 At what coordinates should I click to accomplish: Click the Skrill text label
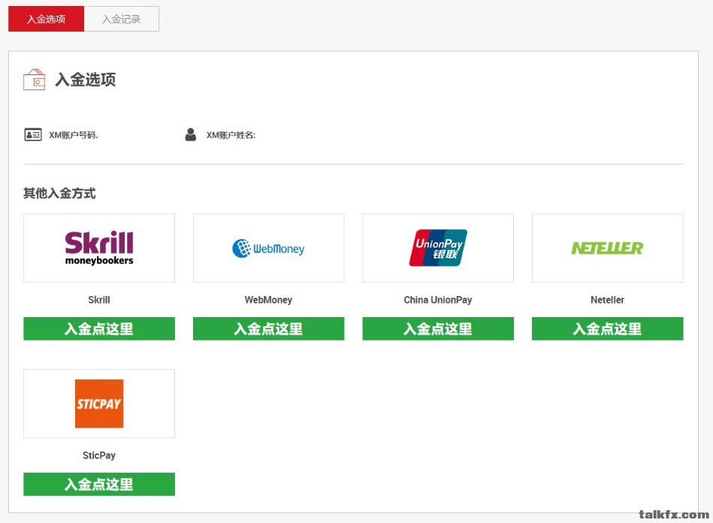(99, 300)
